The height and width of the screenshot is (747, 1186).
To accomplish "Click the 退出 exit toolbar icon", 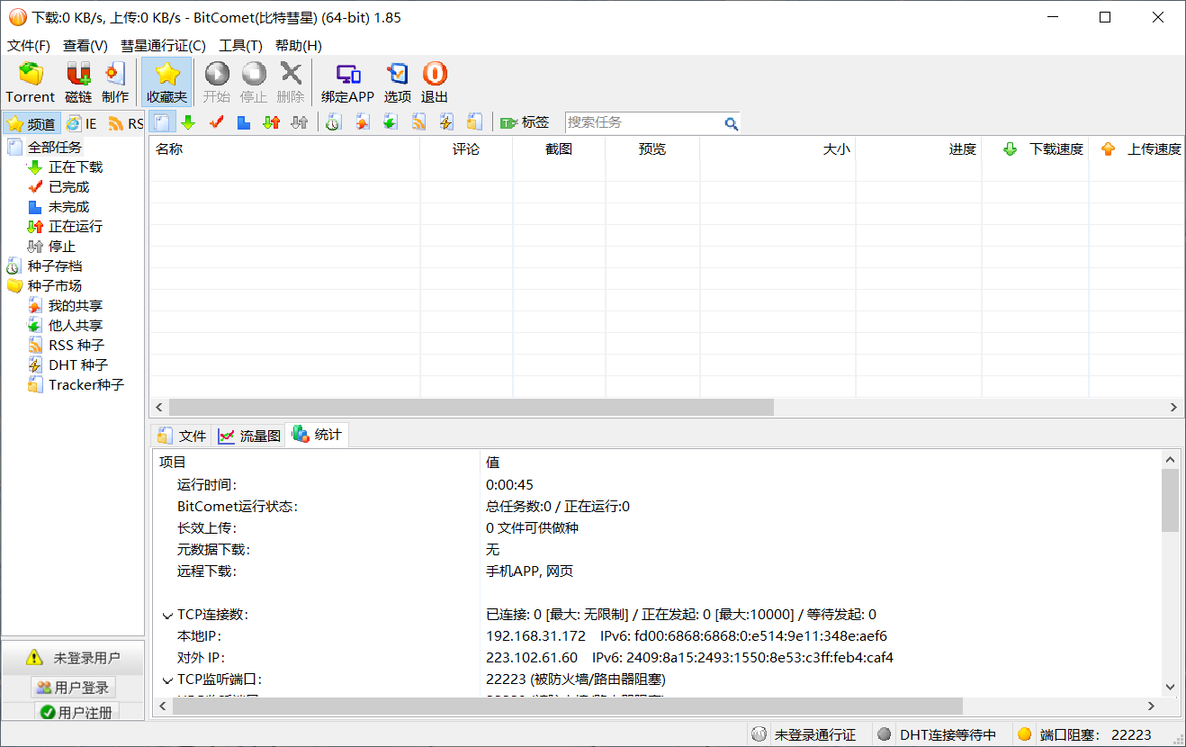I will 435,83.
